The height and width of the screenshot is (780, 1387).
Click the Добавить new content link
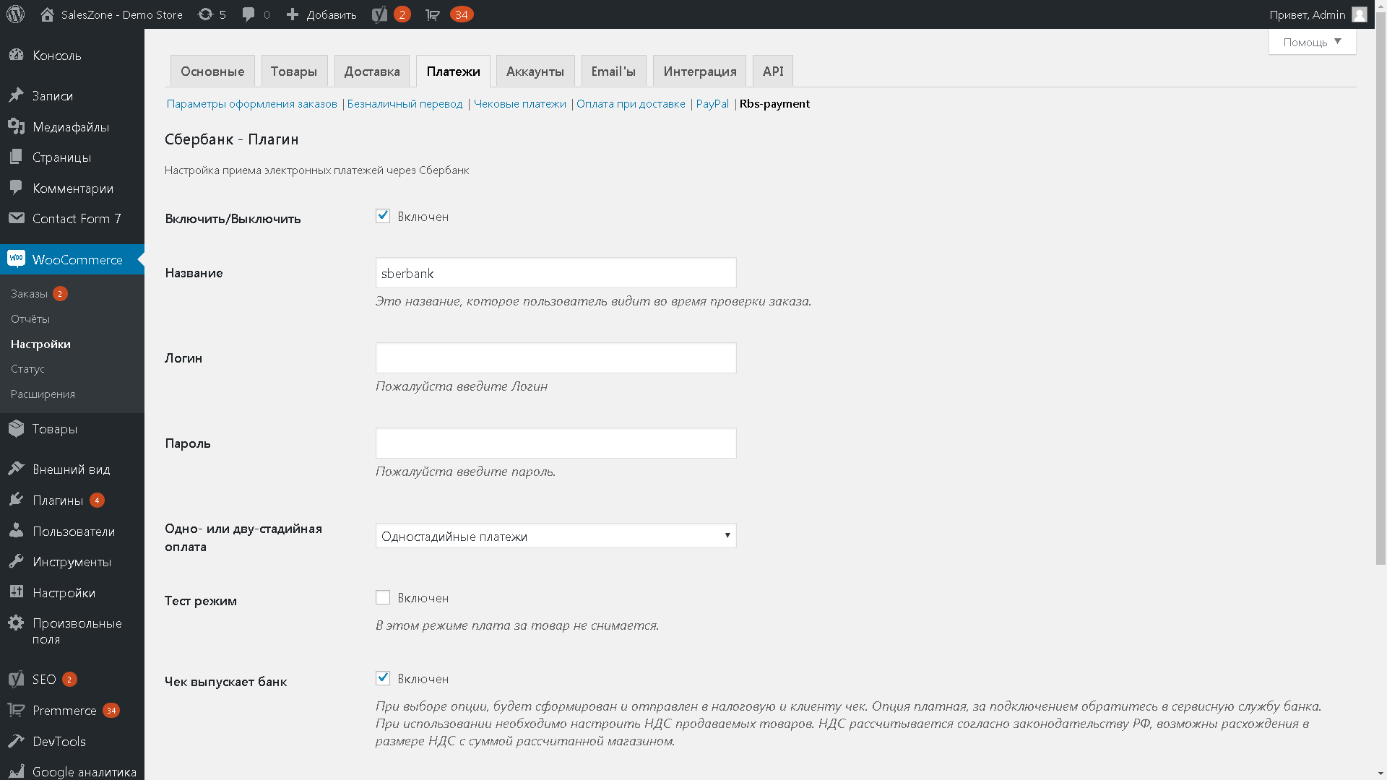[x=332, y=14]
